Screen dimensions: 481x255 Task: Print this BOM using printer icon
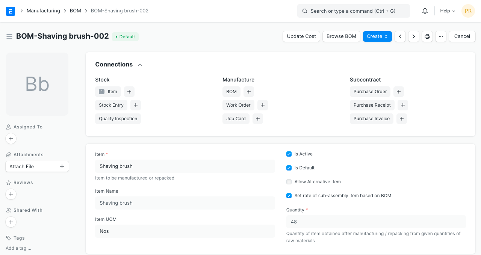427,36
